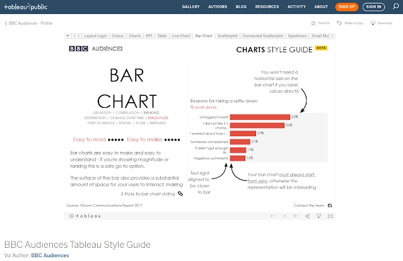
Task: Click the Tableau Public logo
Action: 25,7
